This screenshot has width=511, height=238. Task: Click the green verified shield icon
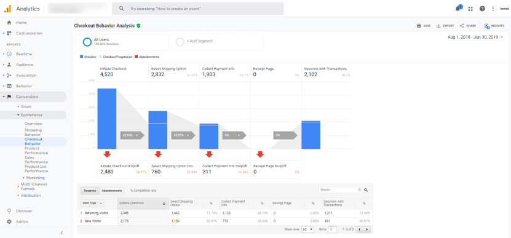[138, 25]
